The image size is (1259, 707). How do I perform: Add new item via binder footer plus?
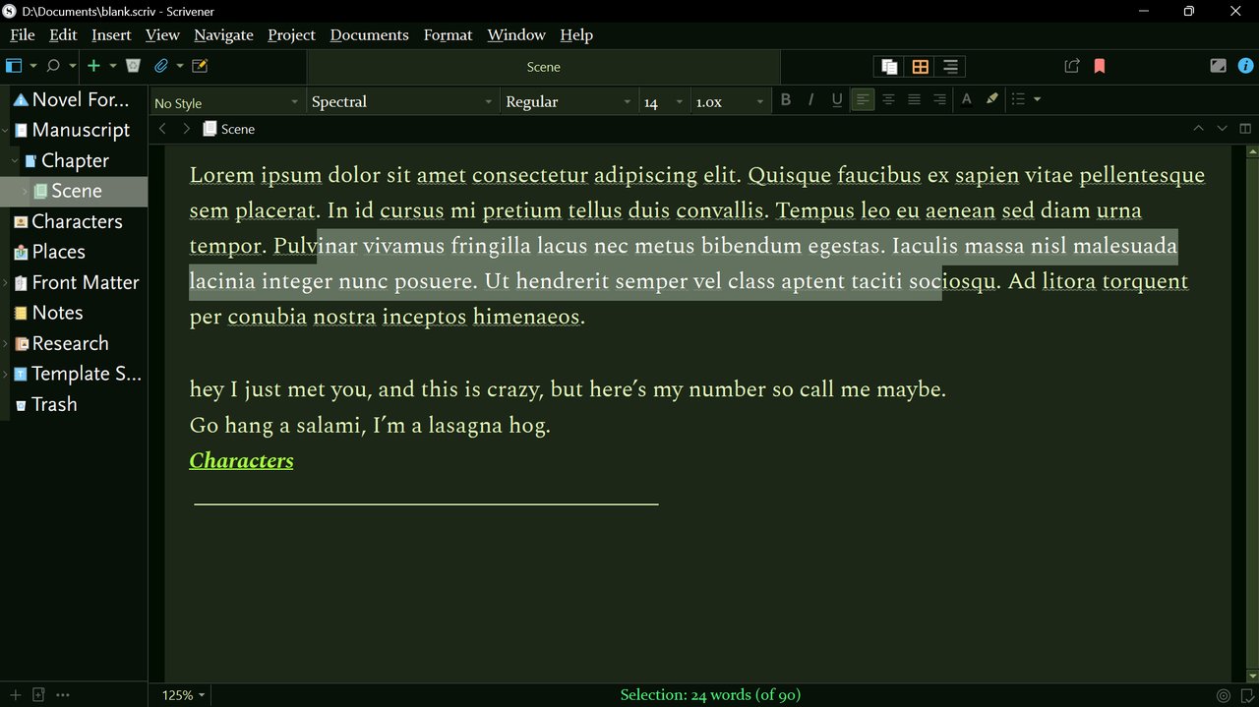[14, 695]
